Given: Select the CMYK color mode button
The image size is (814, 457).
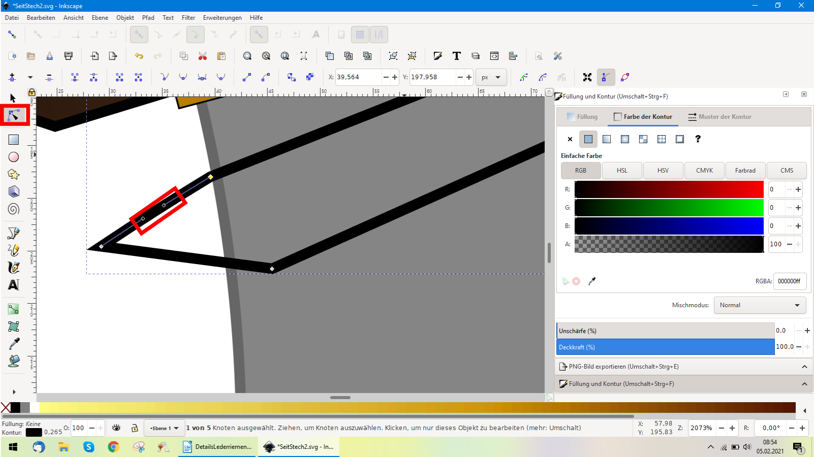Looking at the screenshot, I should coord(704,171).
